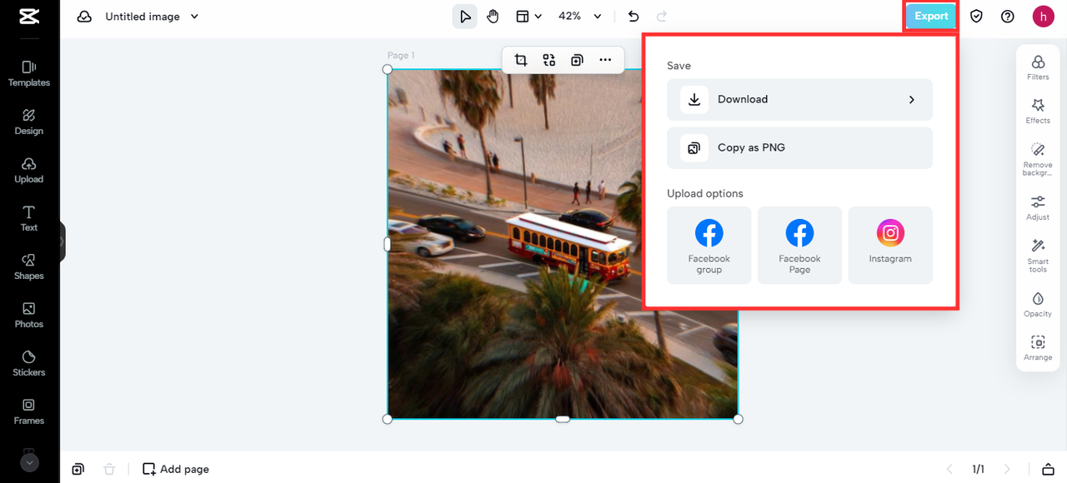
Task: Open the Photos panel
Action: (29, 315)
